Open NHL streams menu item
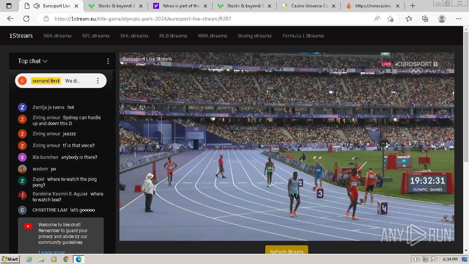Screen dimensions: 469x264 pyautogui.click(x=134, y=36)
